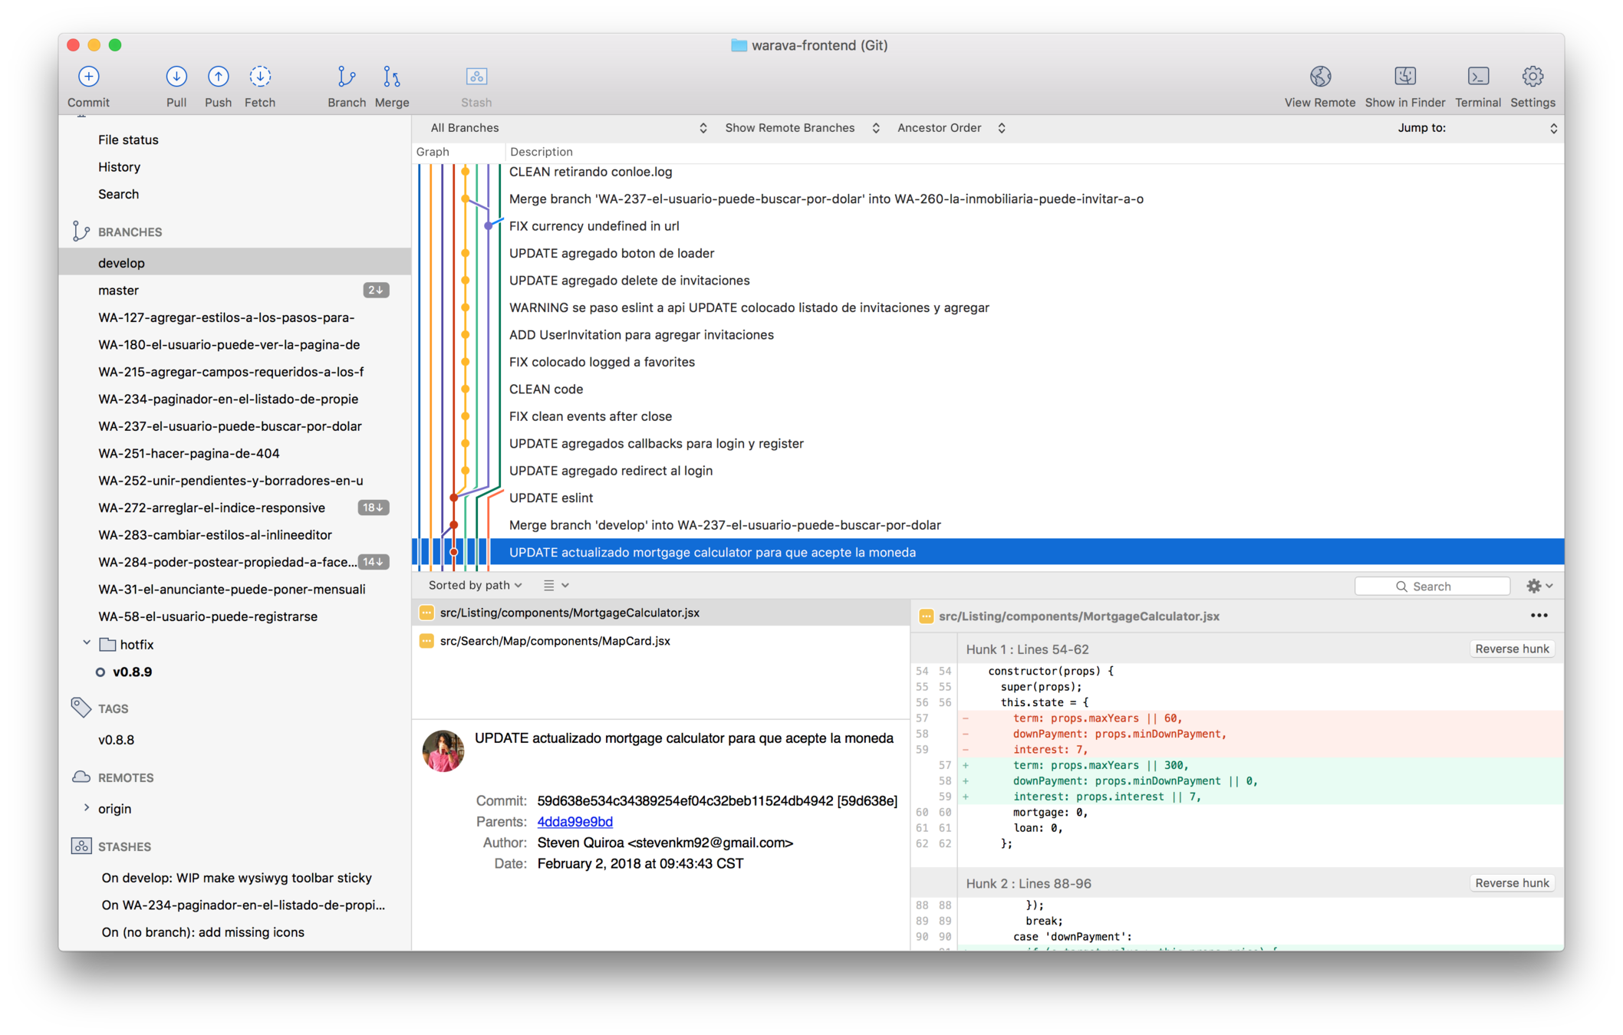
Task: Click Reverse hunk for Hunk 1
Action: click(x=1511, y=649)
